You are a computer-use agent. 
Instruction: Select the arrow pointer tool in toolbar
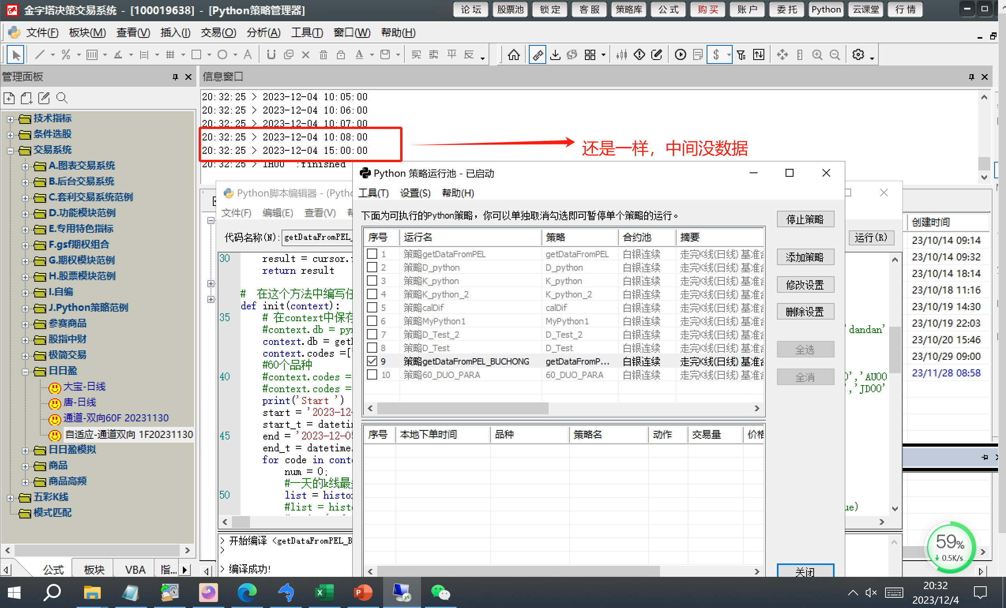15,54
